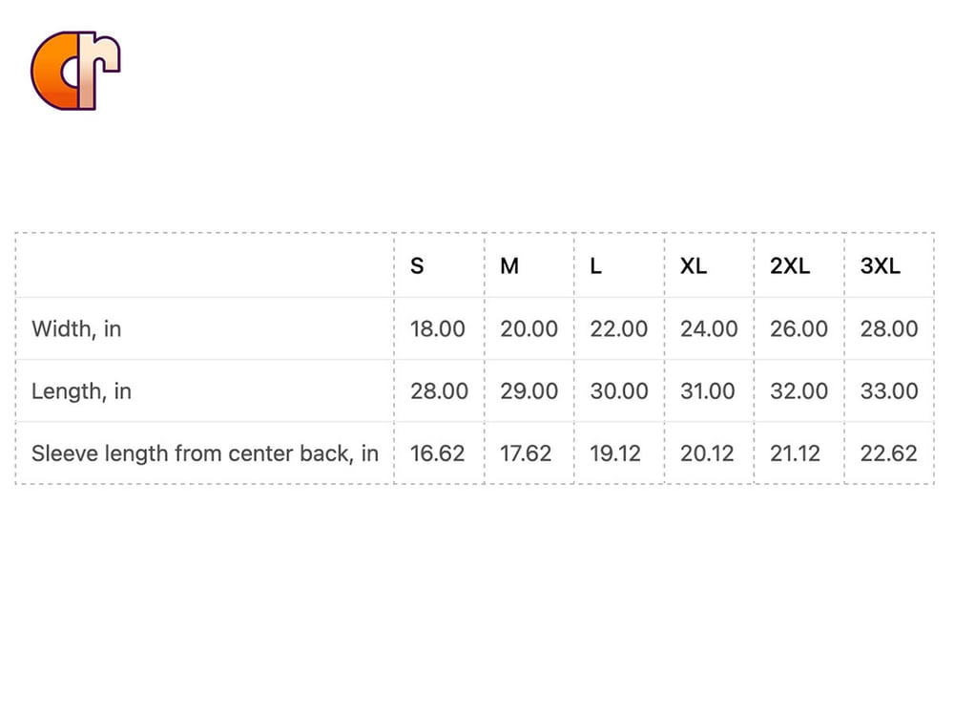Click the 3XL size column header
This screenshot has height=716, width=954.
880,266
